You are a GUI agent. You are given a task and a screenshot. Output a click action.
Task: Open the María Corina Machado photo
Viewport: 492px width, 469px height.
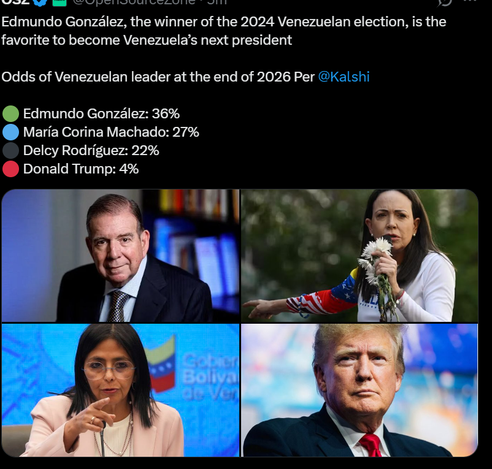coord(359,256)
